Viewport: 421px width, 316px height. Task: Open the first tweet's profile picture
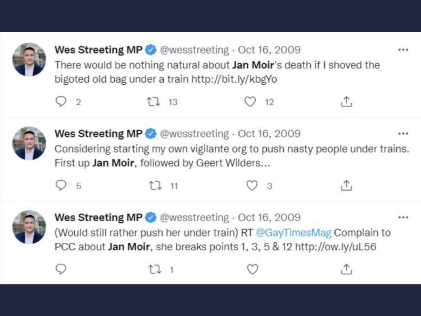[x=29, y=60]
